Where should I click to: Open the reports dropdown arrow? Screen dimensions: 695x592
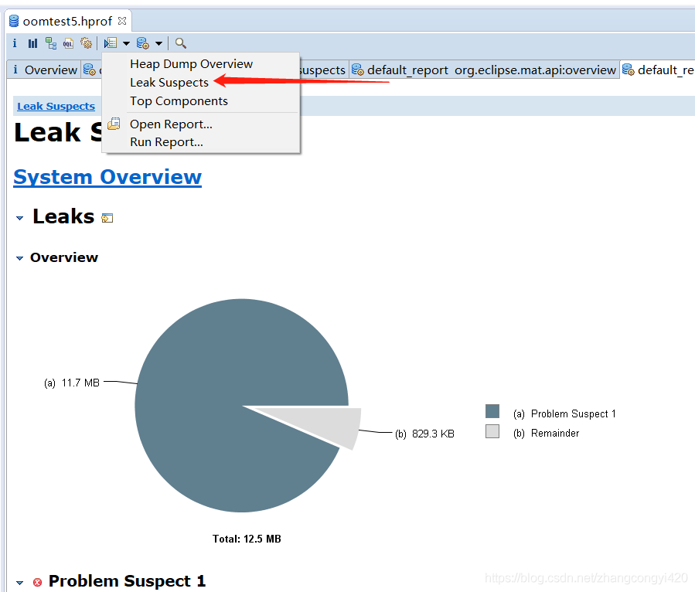point(126,43)
